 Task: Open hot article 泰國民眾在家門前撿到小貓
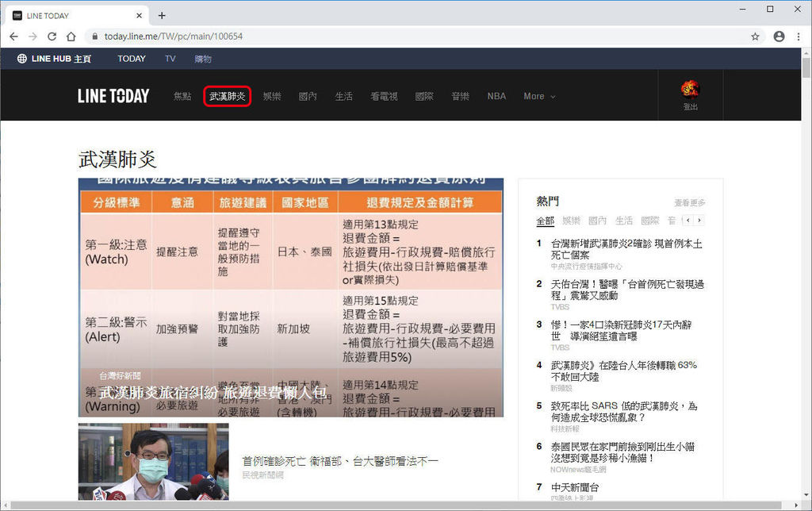pyautogui.click(x=622, y=452)
